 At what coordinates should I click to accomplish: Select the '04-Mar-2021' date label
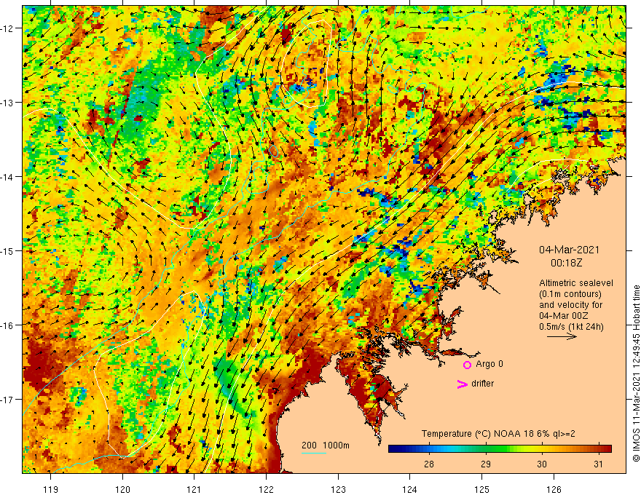(569, 250)
